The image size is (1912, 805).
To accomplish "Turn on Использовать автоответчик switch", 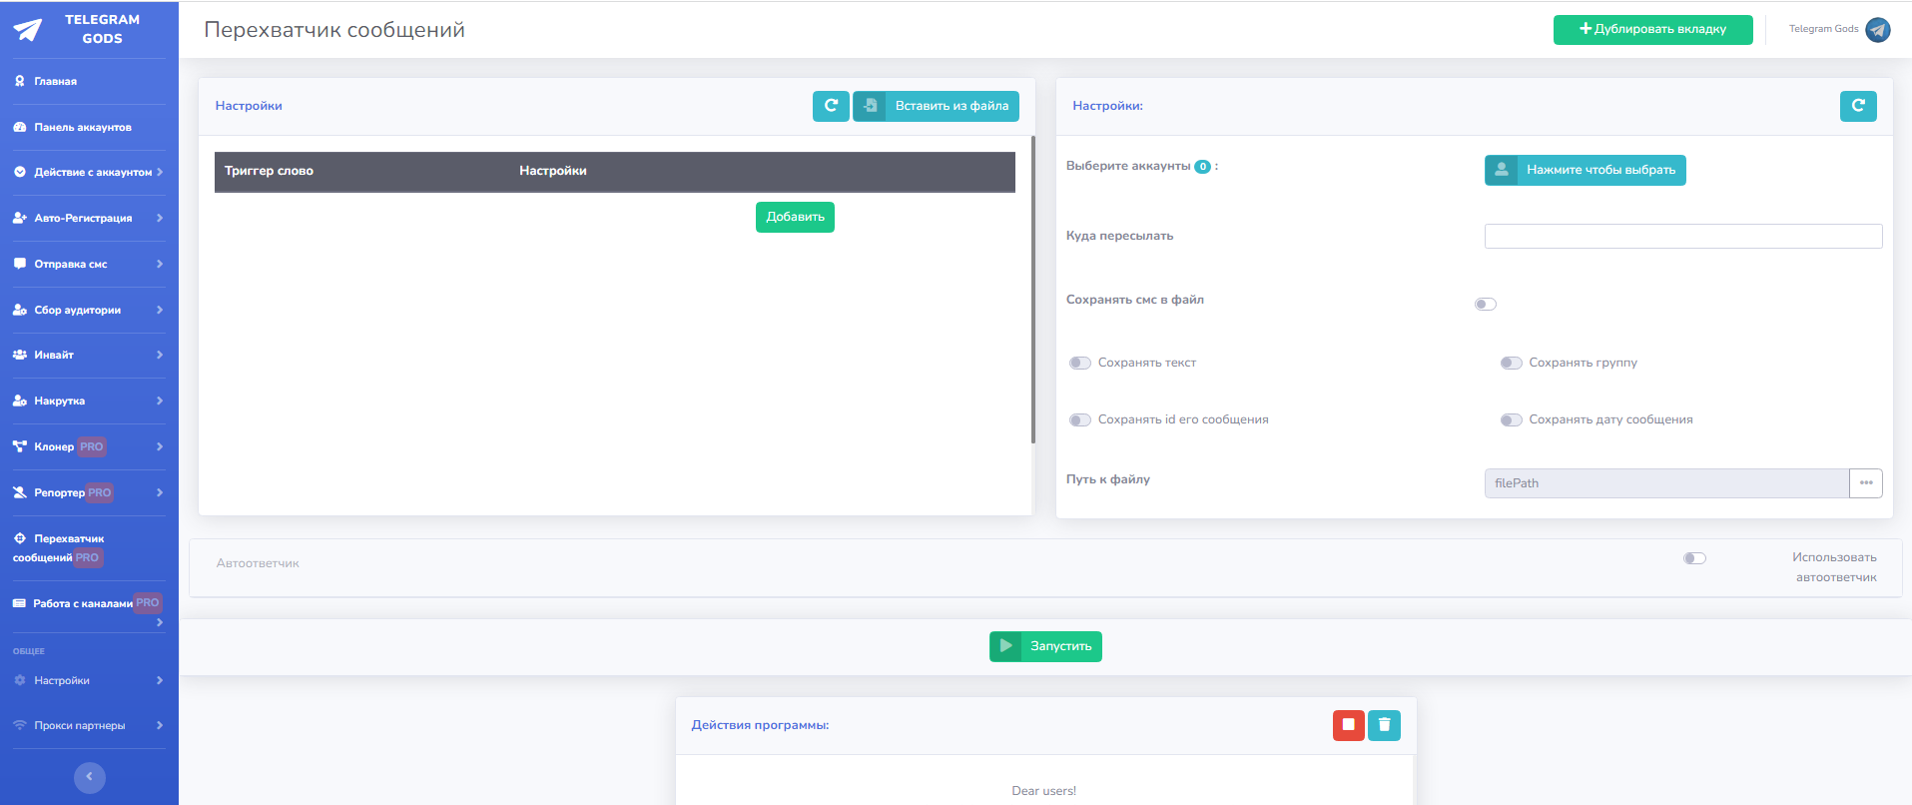I will (1695, 558).
